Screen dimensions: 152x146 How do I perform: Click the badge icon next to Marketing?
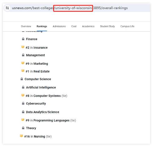[x=23, y=63]
